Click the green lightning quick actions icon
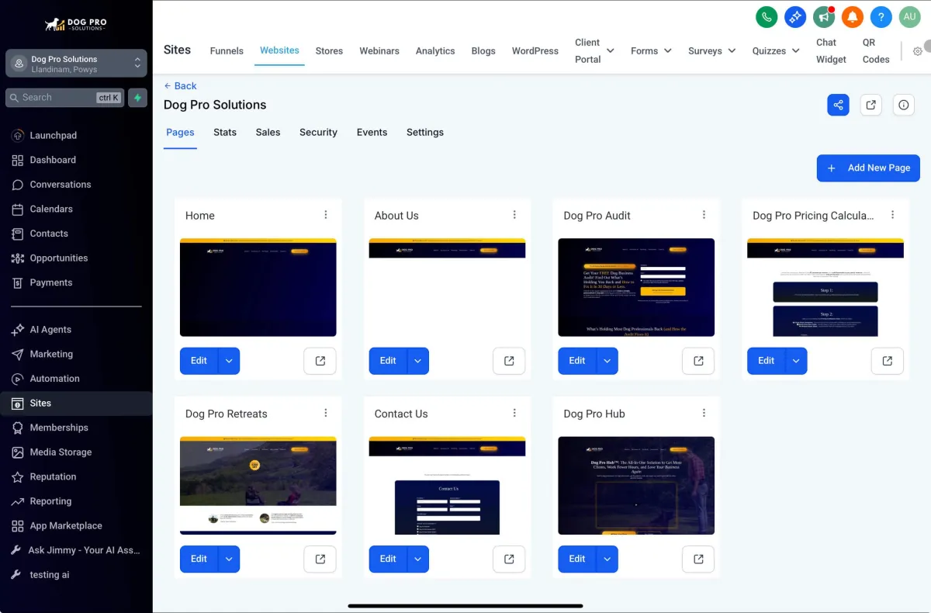 [x=137, y=98]
